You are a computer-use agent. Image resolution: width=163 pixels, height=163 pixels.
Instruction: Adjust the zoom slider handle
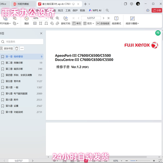137,161
